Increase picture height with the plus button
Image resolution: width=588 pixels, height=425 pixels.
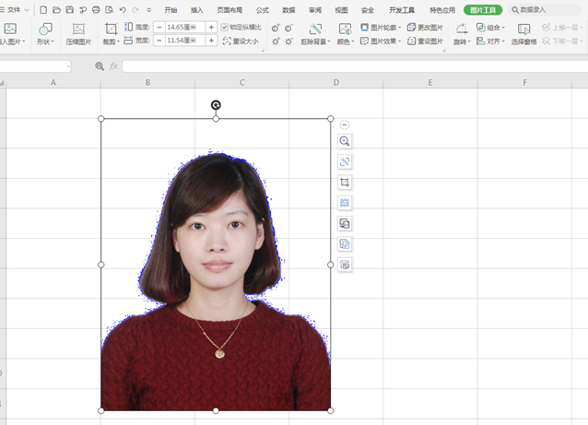[212, 28]
